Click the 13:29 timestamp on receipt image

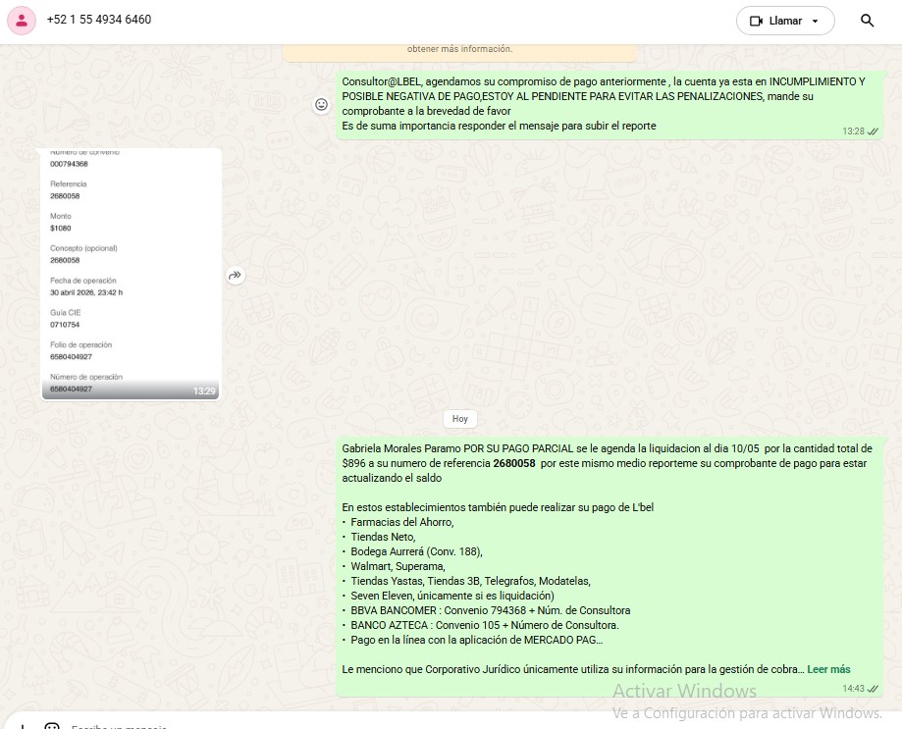tap(203, 391)
